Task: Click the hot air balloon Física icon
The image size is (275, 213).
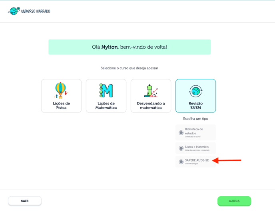Action: [x=61, y=90]
